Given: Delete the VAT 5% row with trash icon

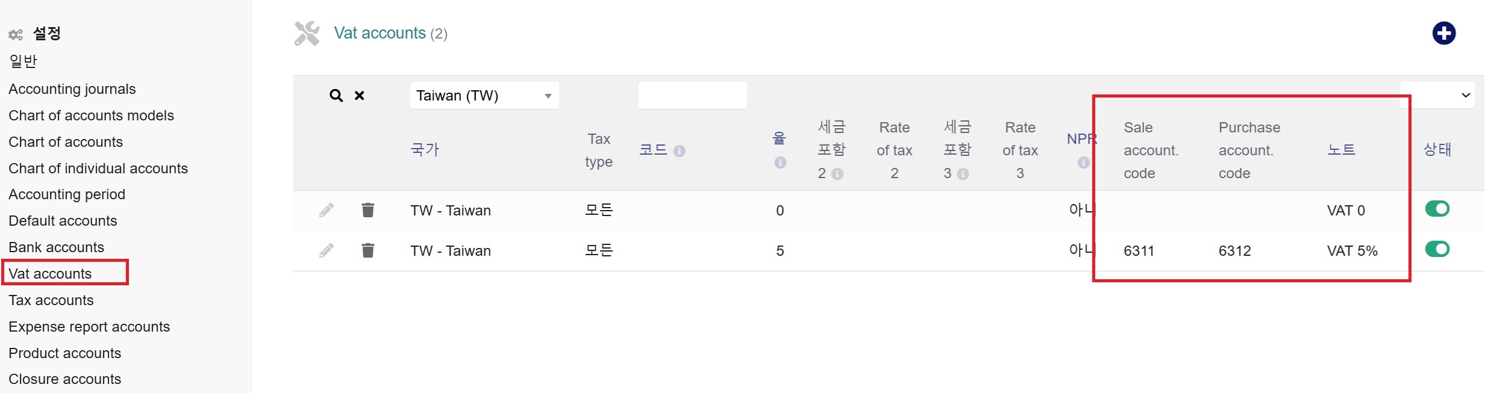Looking at the screenshot, I should (368, 250).
